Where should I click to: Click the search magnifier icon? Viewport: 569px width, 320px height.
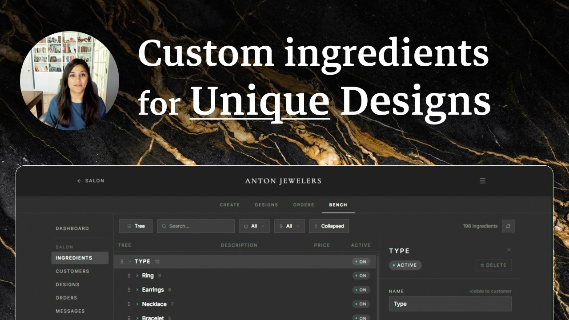pos(164,226)
